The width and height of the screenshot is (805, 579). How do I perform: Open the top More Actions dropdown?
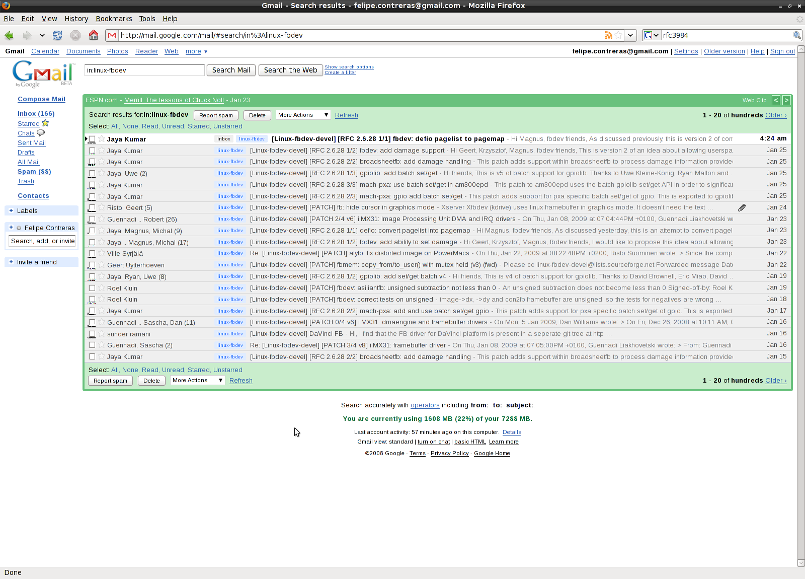point(303,115)
